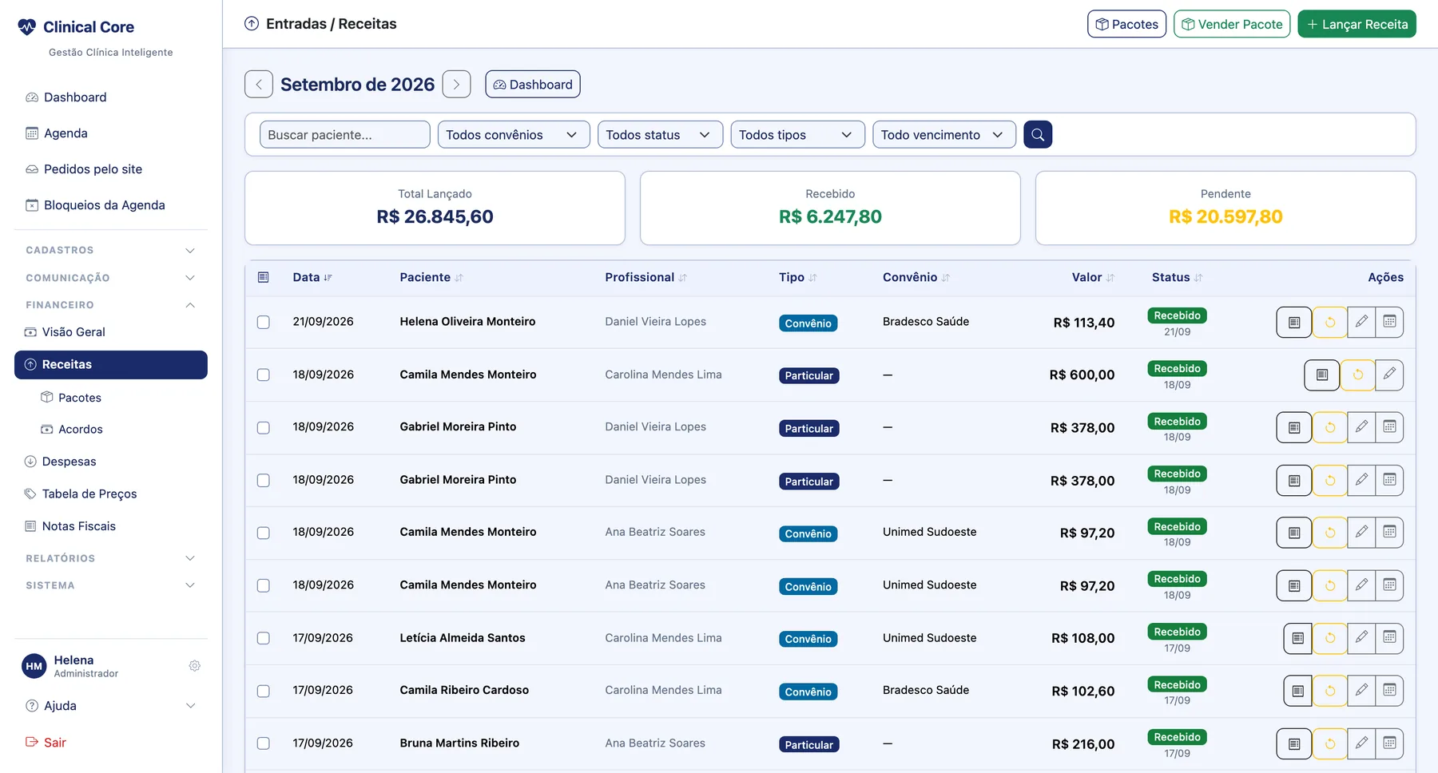1438x773 pixels.
Task: Collapse the FINANCEIRO sidebar section
Action: (x=110, y=305)
